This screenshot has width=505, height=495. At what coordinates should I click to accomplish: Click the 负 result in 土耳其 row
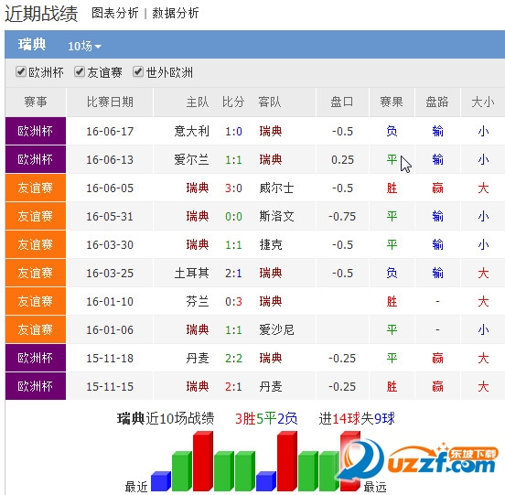(x=392, y=273)
